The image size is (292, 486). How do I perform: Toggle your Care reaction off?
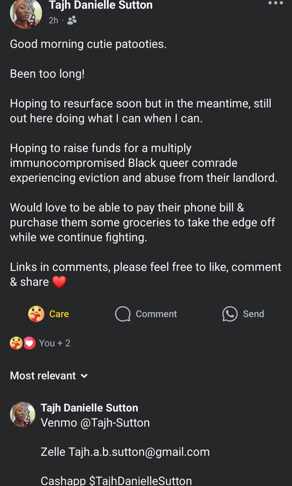(49, 314)
